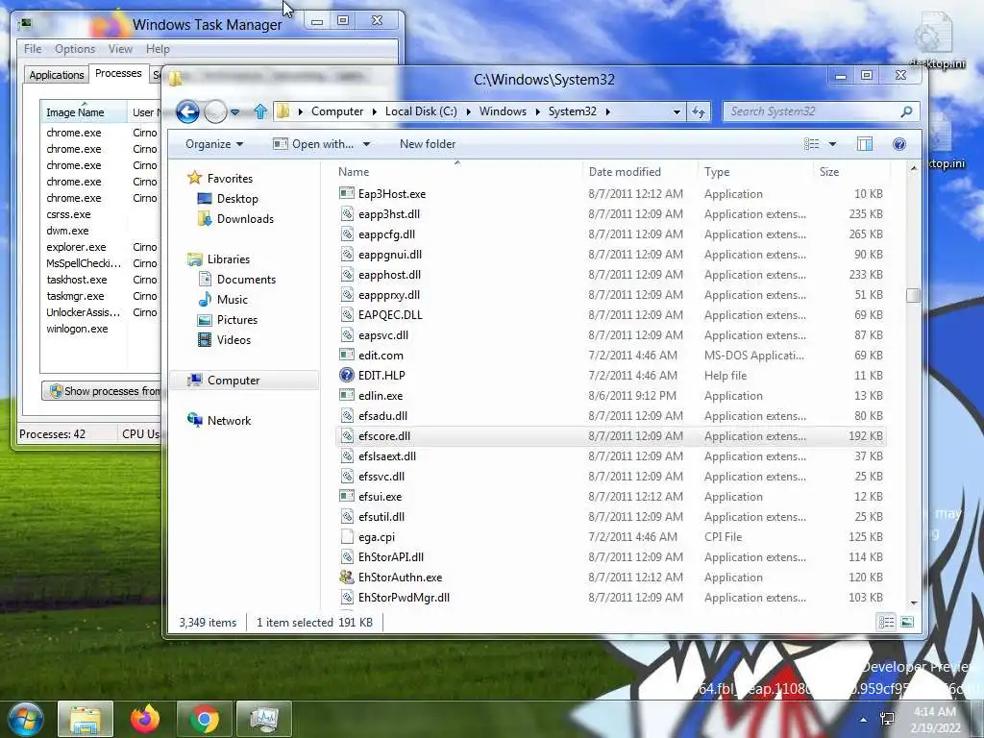Sort files by Date modified column header
This screenshot has width=984, height=738.
(x=640, y=171)
